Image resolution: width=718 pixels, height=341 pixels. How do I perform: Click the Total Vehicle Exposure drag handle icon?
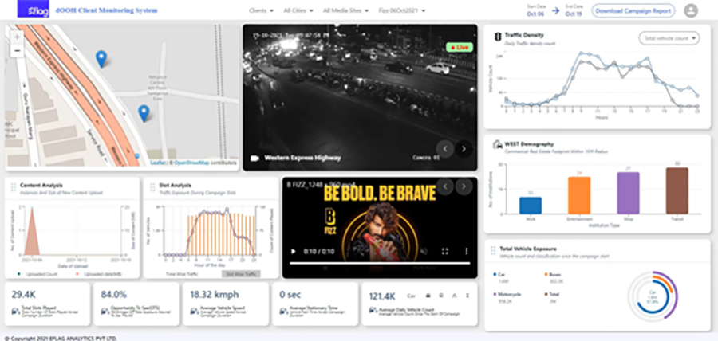point(493,250)
